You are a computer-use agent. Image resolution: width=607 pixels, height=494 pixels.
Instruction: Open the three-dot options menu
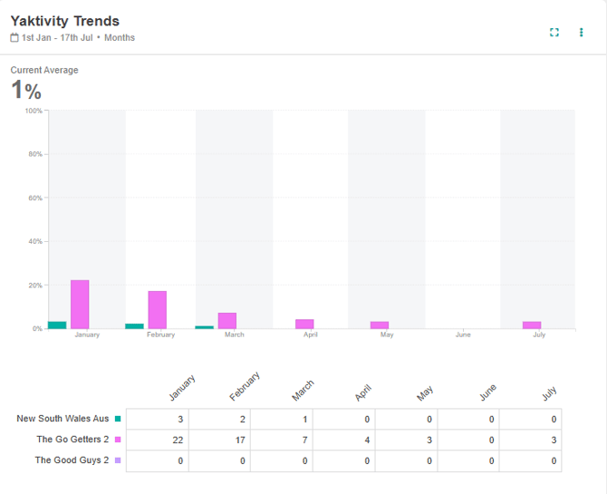pos(581,33)
